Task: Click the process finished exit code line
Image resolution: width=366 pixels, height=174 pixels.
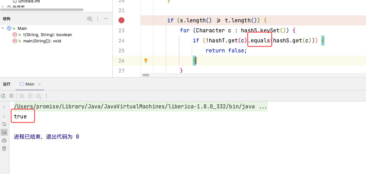Action: (46, 137)
